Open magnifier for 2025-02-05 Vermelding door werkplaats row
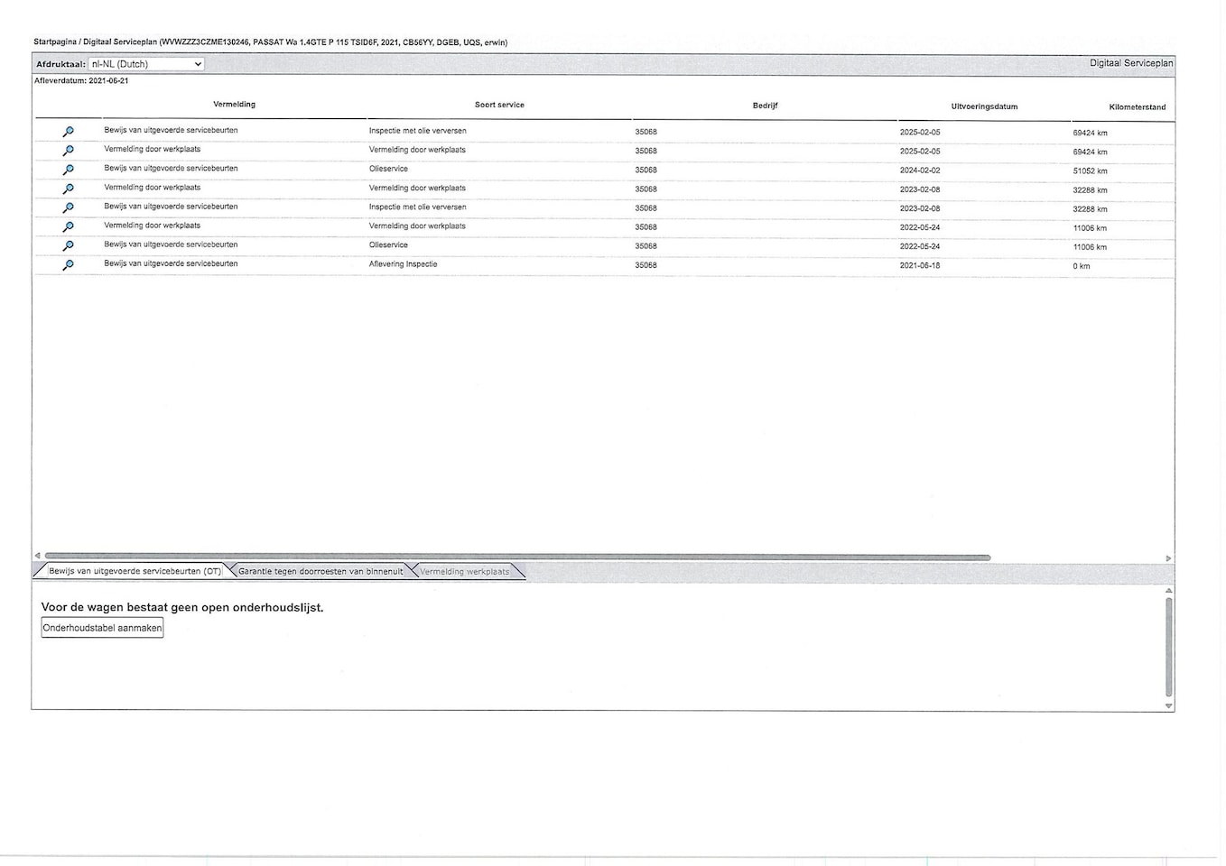1226x866 pixels. (x=68, y=151)
